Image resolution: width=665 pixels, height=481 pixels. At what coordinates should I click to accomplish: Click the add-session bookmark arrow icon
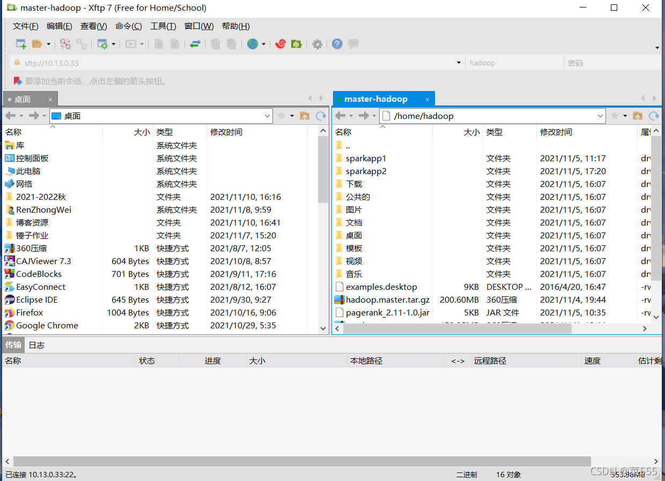18,81
